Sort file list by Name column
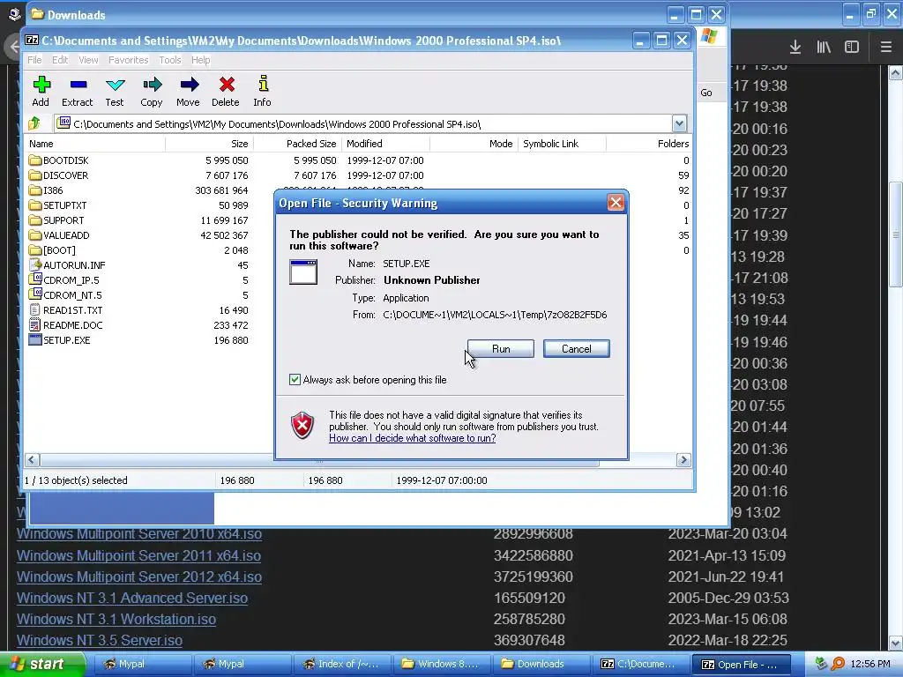Screen dimensions: 903x677 [x=94, y=144]
